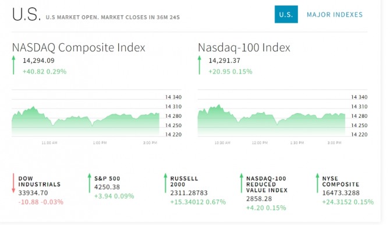Click 1:00 PM marker on Composite chart

point(100,143)
